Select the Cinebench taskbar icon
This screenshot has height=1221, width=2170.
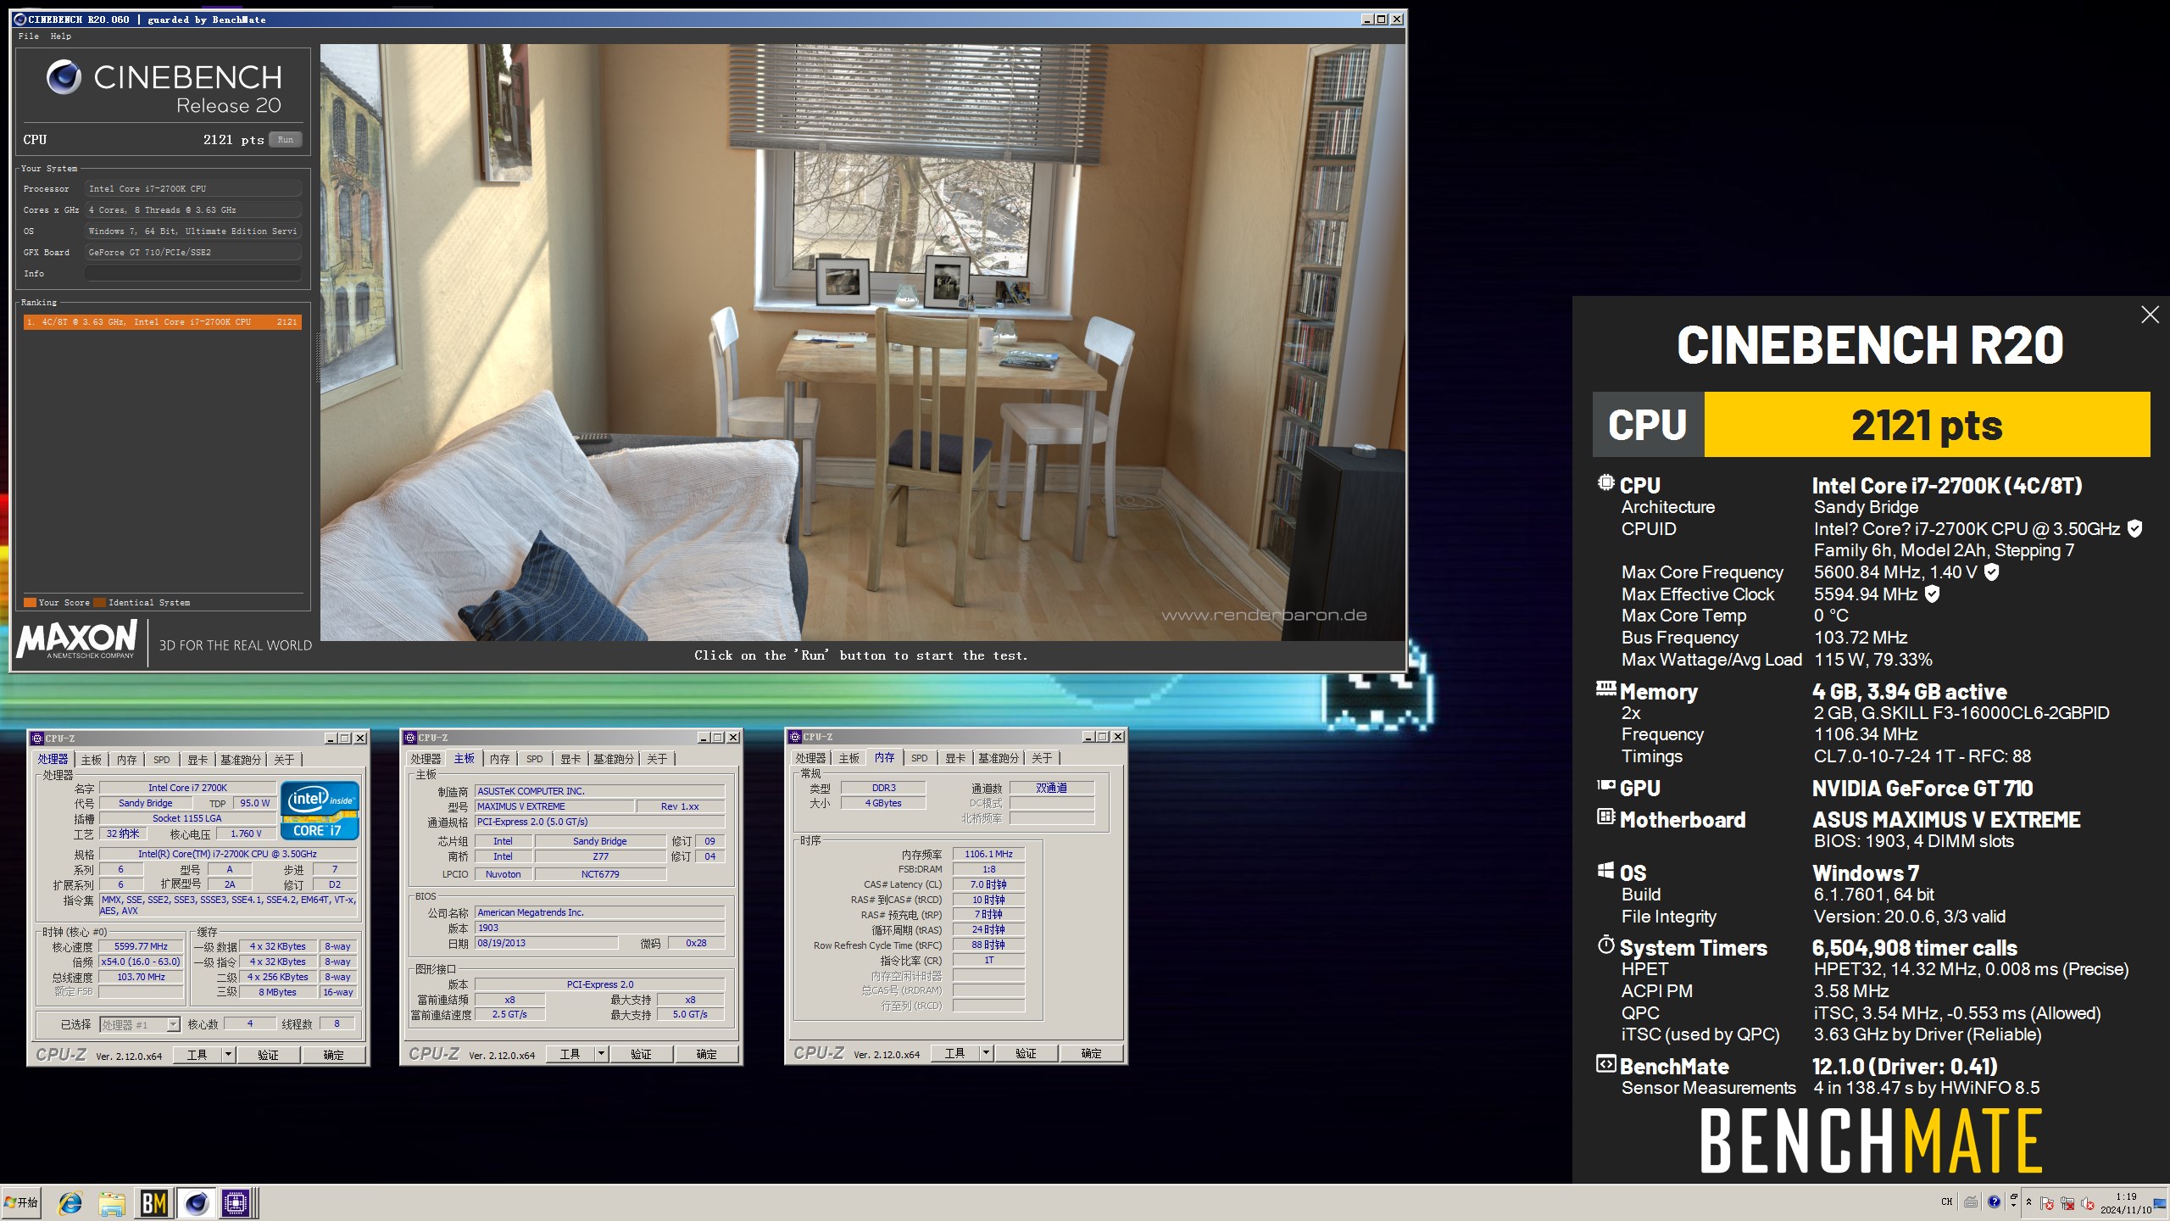(196, 1202)
